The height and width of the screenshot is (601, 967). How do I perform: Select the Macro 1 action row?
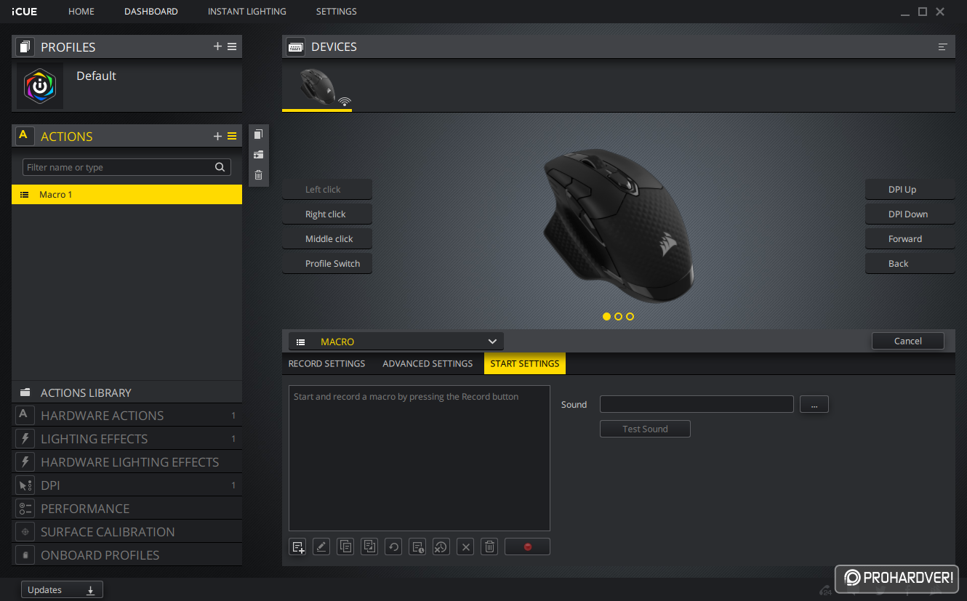click(127, 195)
